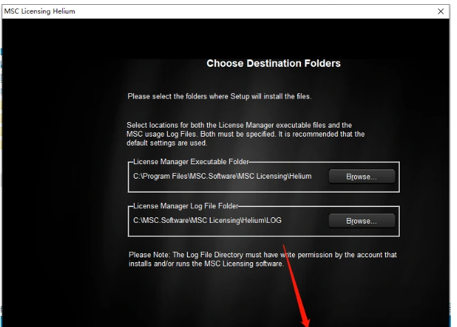
Task: Click the License Manager Log File Folder label
Action: [x=186, y=206]
